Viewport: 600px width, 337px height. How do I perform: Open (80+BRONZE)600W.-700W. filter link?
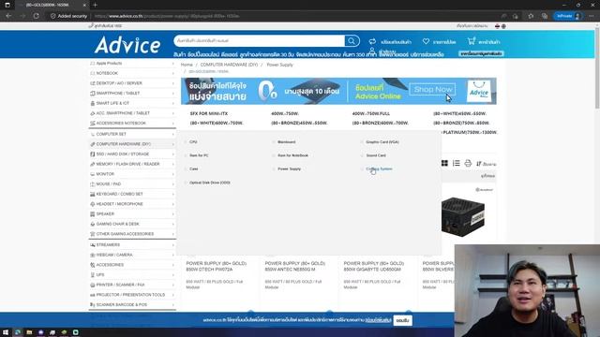pos(381,123)
